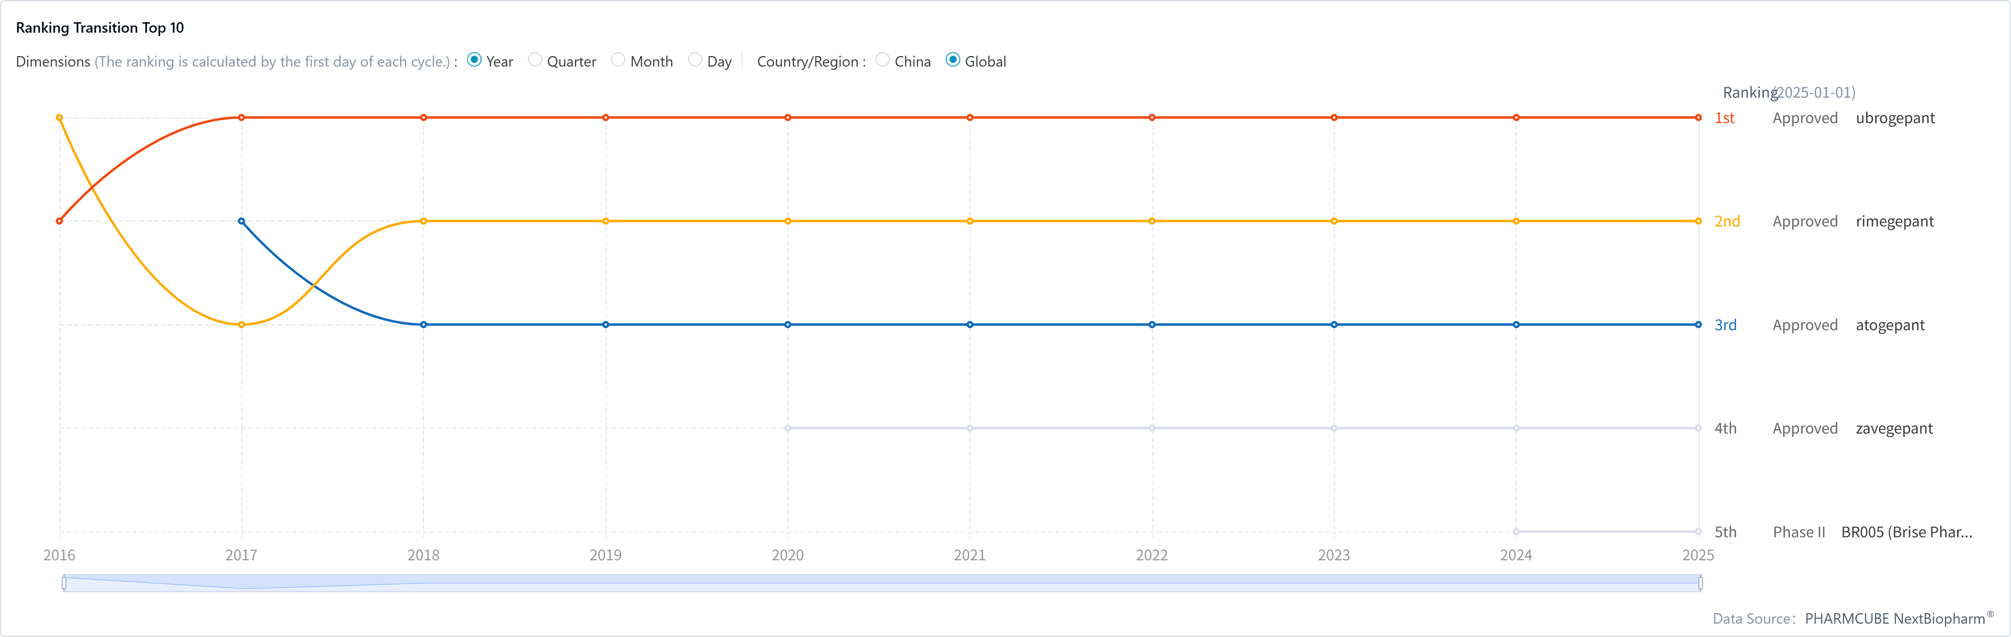Click the rimegepant 2016 yellow data point
2011x637 pixels.
pos(59,118)
